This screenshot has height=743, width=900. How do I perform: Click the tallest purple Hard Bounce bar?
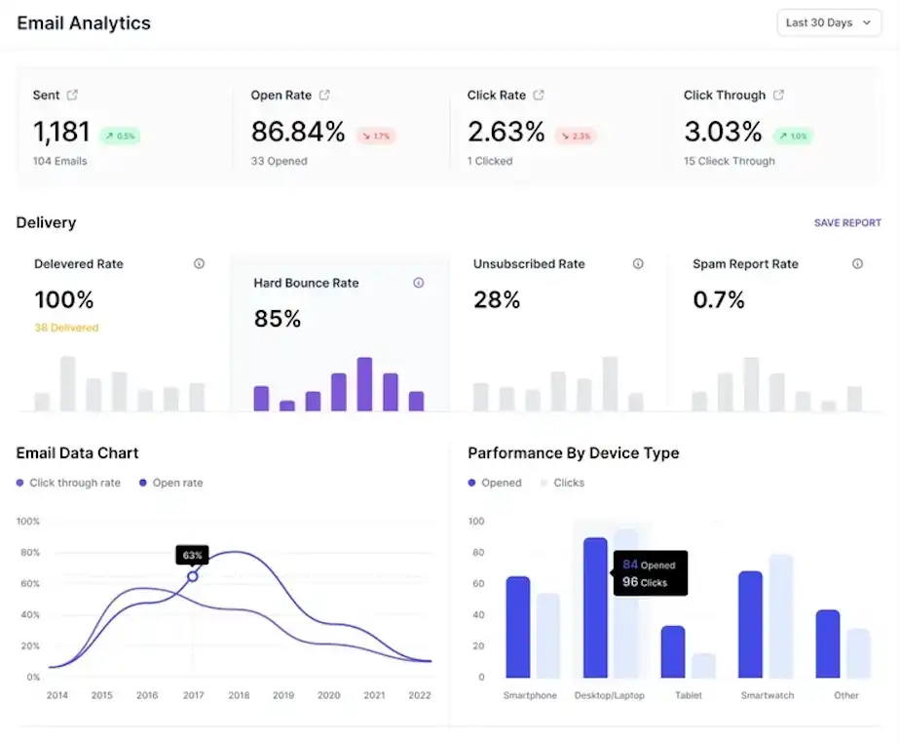click(364, 384)
